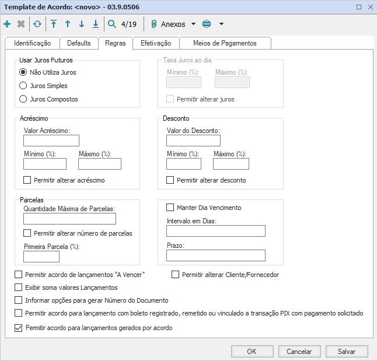Click the Quantidade Máxima de Parcelas field

click(x=69, y=219)
